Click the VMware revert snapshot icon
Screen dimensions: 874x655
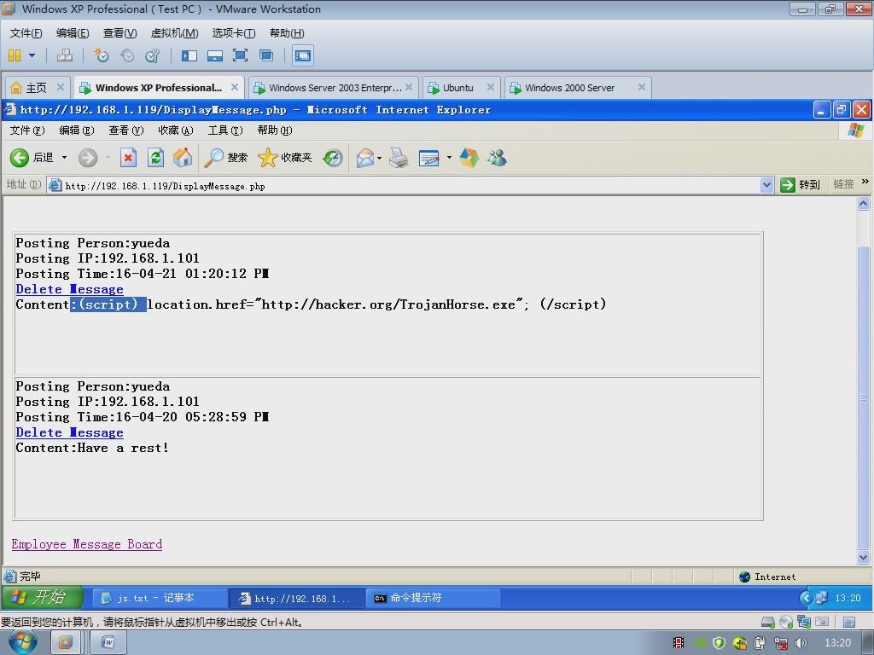tap(127, 55)
